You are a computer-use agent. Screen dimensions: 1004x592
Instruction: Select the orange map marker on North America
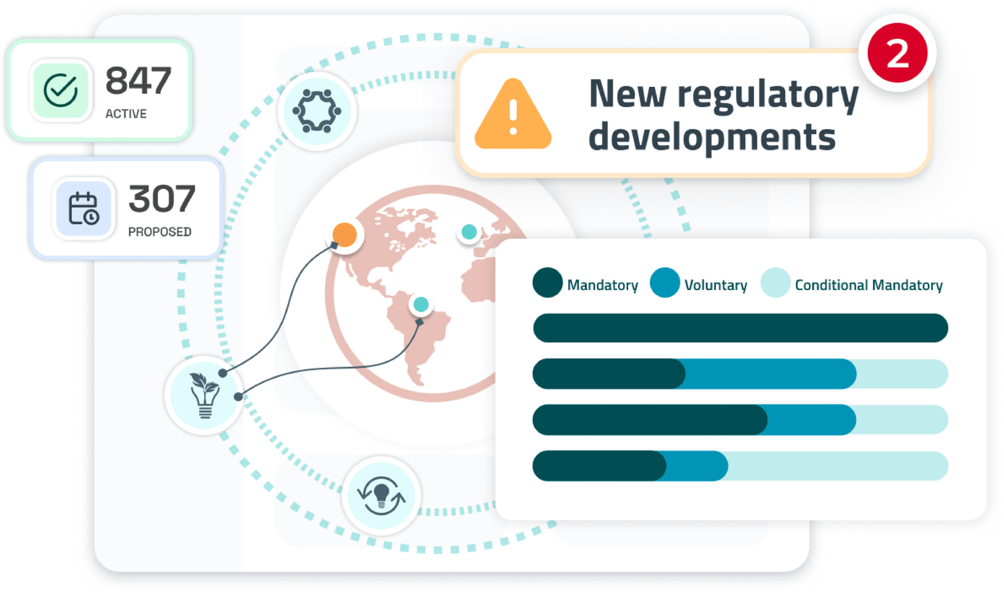[344, 234]
